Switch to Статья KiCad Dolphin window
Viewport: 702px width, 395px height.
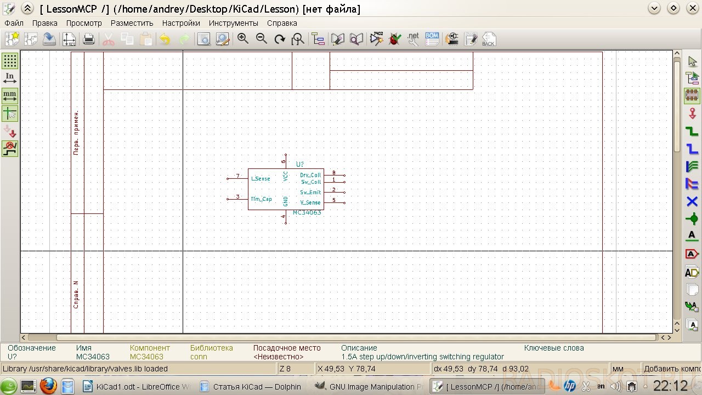click(x=253, y=387)
